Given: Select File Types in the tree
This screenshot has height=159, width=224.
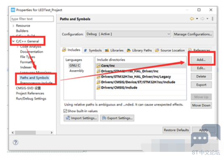Looking at the screenshot, I should tap(28, 57).
